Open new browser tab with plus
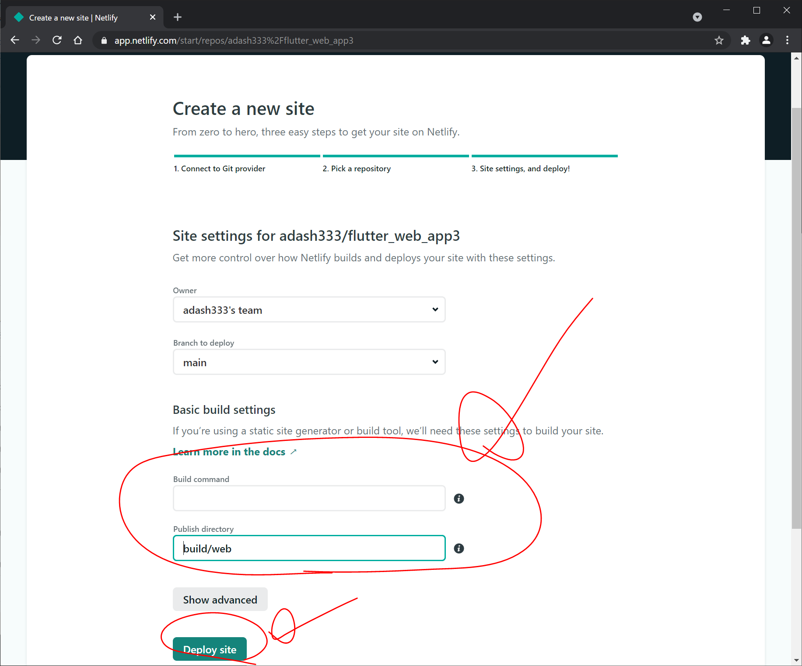This screenshot has width=802, height=666. point(178,17)
